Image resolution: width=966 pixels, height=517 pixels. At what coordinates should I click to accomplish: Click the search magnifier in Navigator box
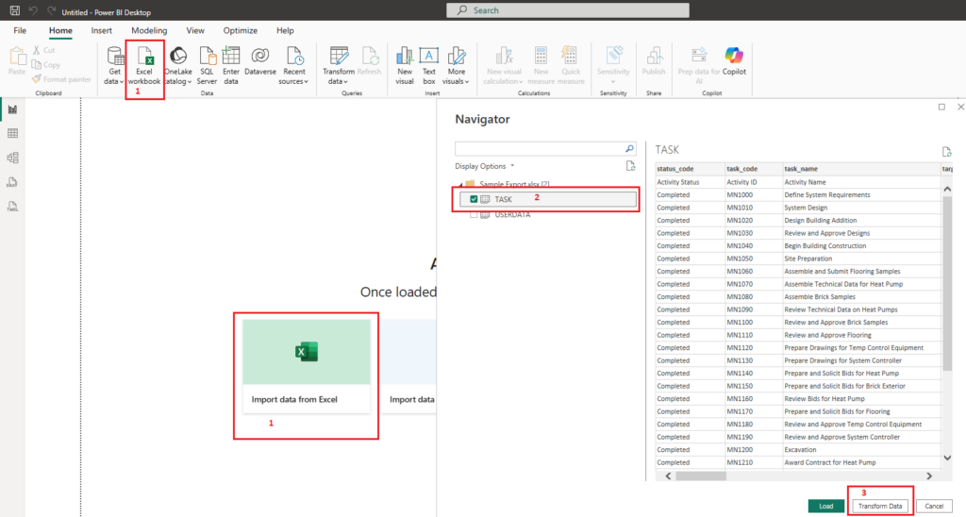coord(629,148)
